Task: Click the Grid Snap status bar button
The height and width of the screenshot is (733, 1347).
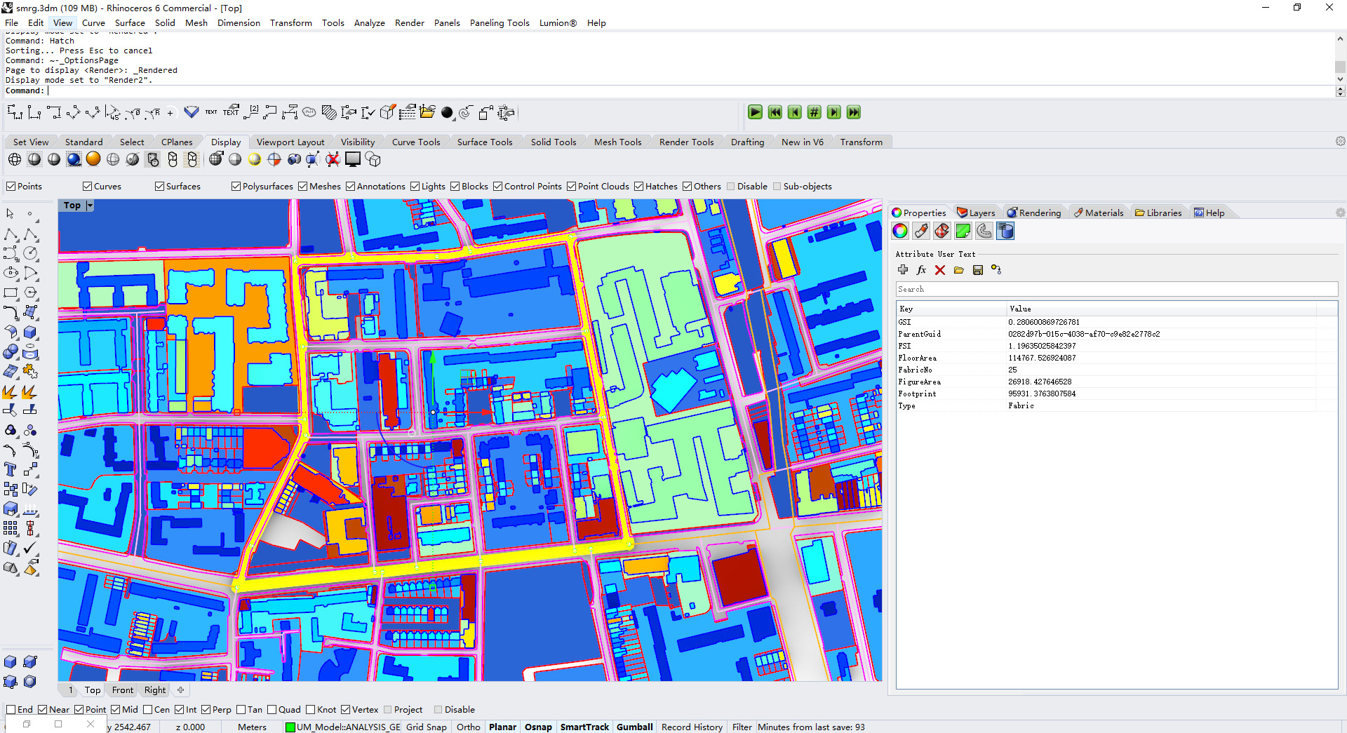Action: 426,727
